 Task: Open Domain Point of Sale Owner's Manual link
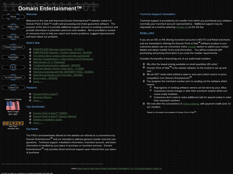[55, 117]
